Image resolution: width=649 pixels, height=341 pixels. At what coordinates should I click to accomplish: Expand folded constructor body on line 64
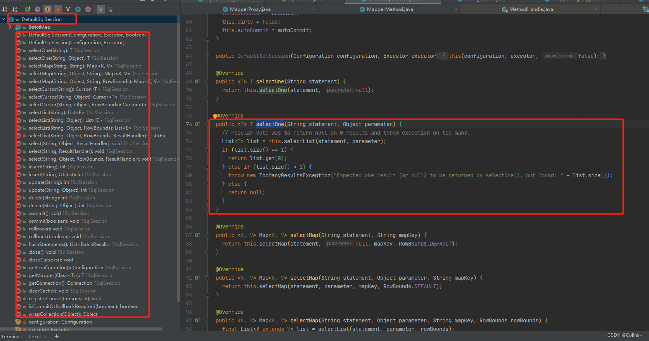[x=207, y=56]
